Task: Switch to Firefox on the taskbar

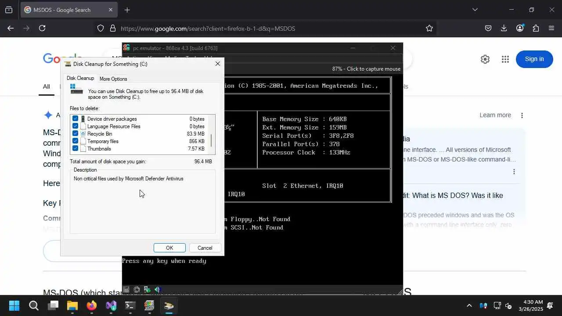Action: click(91, 305)
